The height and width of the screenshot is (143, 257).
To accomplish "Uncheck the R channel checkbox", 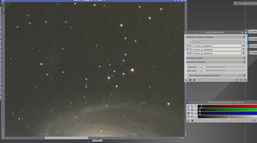I will (187, 46).
